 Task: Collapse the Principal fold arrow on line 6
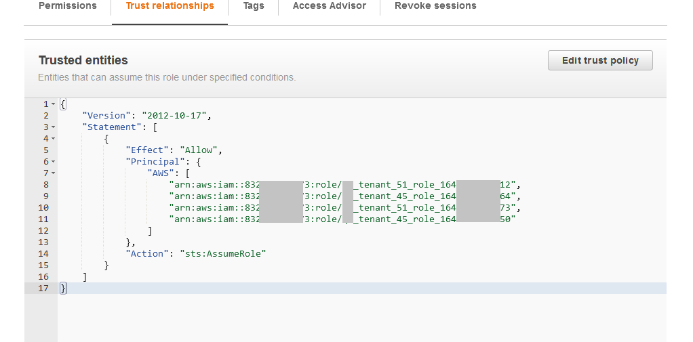click(x=53, y=161)
